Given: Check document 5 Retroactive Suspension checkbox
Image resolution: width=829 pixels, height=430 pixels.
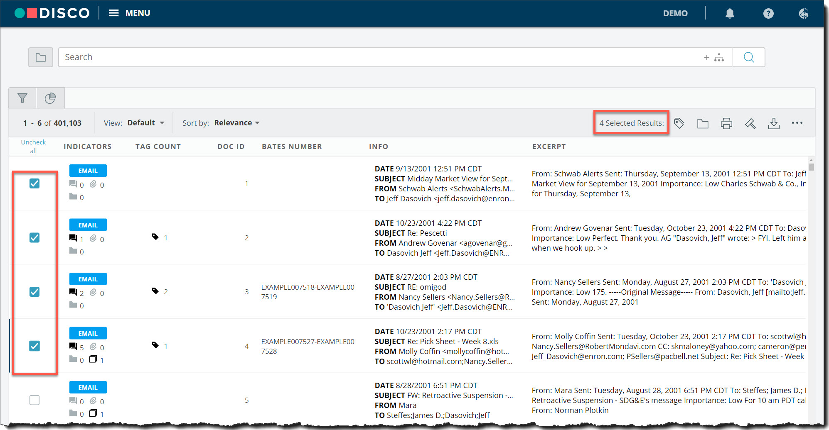Looking at the screenshot, I should point(34,400).
